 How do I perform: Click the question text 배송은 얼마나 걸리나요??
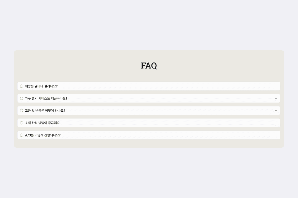coord(41,86)
